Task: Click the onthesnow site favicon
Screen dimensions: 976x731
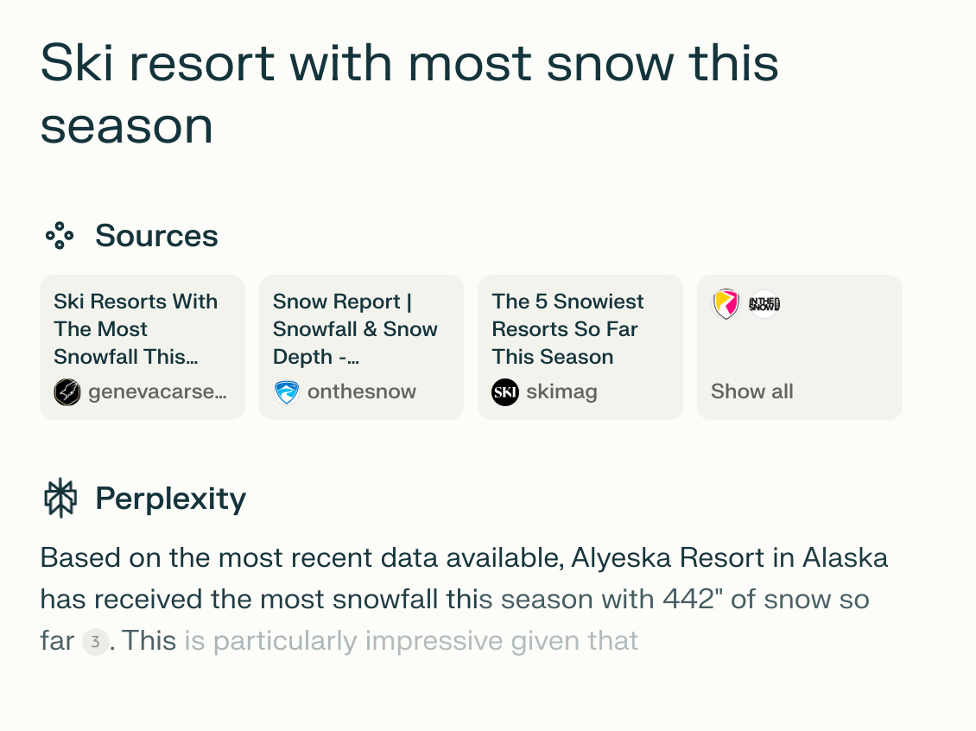Action: tap(287, 392)
